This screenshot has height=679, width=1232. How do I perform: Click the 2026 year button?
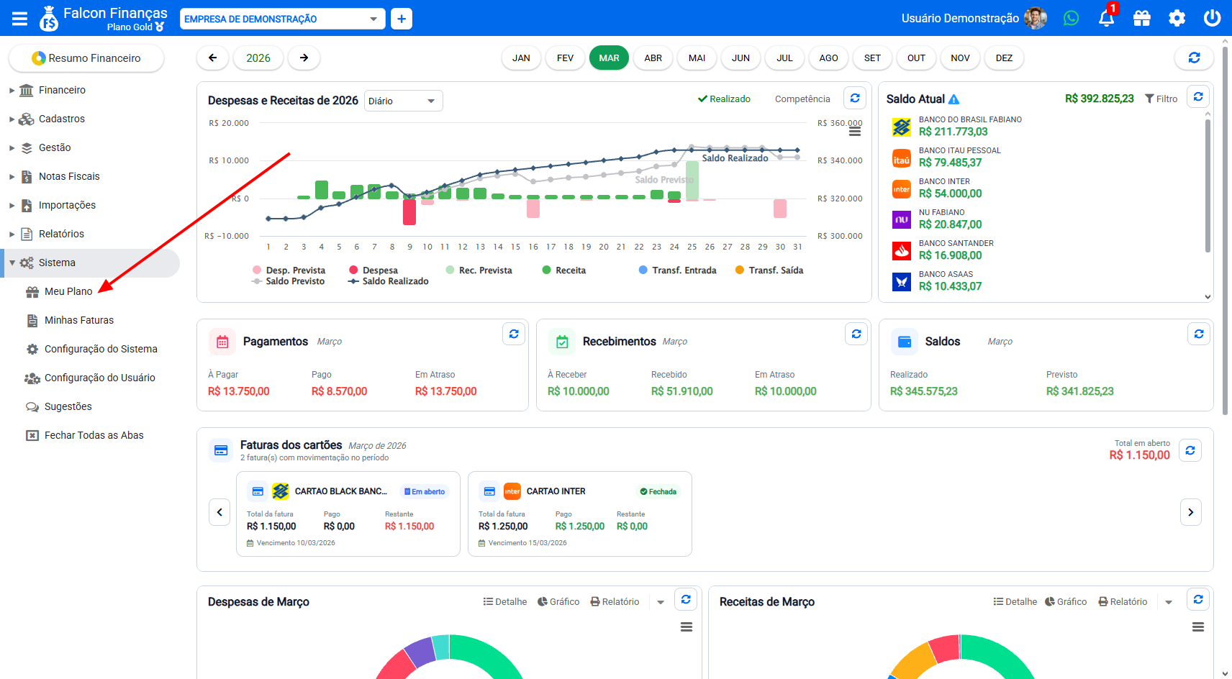pyautogui.click(x=258, y=58)
